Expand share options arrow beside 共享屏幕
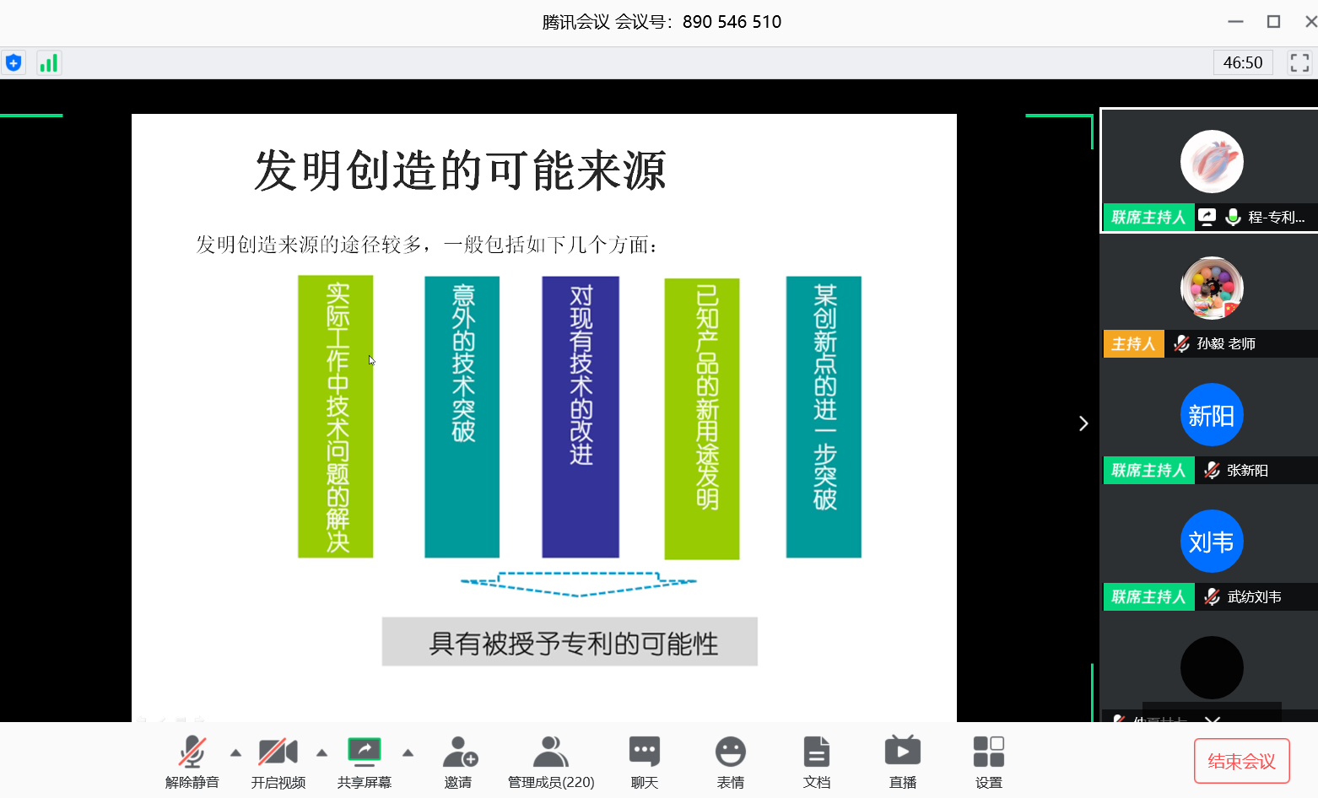 (408, 752)
